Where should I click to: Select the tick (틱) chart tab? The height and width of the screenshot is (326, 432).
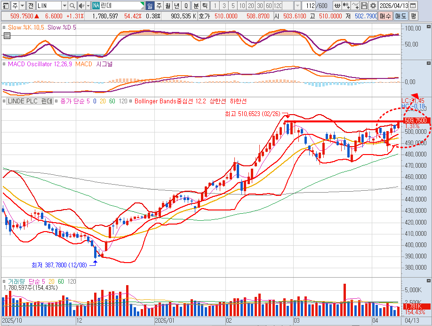(204, 6)
